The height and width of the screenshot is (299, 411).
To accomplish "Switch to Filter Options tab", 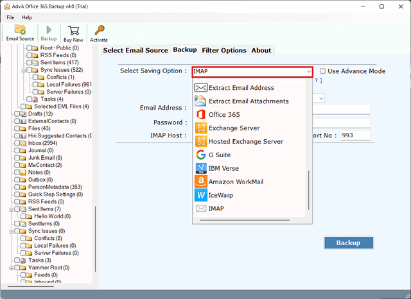I will pos(224,50).
